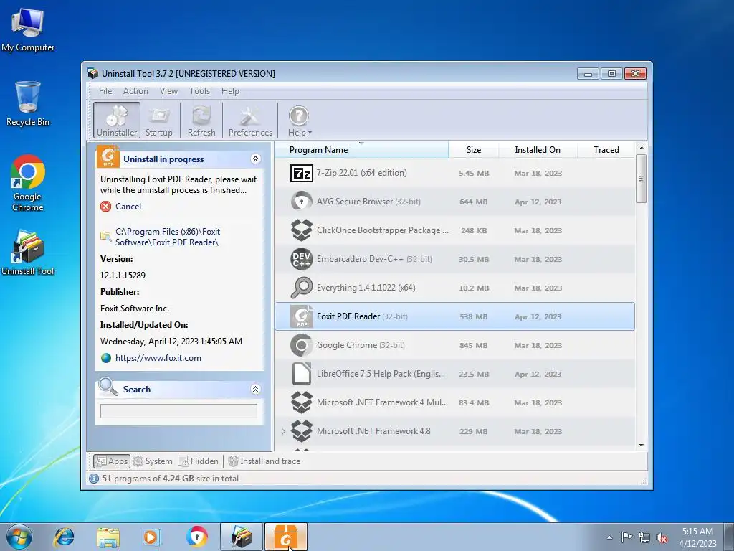Select the Microsoft .NET Framework 4.8 icon
This screenshot has height=551, width=734.
(x=302, y=431)
